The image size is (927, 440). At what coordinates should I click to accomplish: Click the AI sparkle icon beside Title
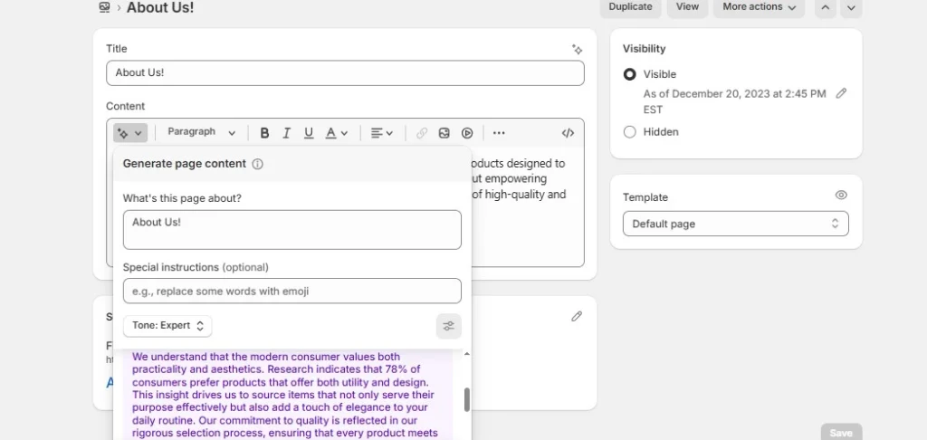[577, 50]
